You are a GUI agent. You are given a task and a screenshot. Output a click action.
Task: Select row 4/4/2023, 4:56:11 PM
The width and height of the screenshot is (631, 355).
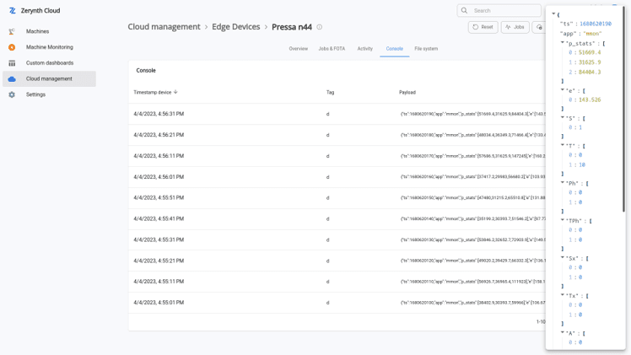click(337, 156)
